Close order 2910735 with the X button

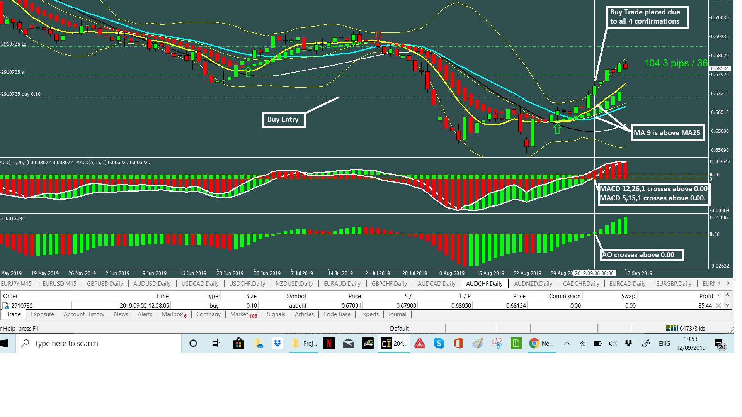point(718,306)
